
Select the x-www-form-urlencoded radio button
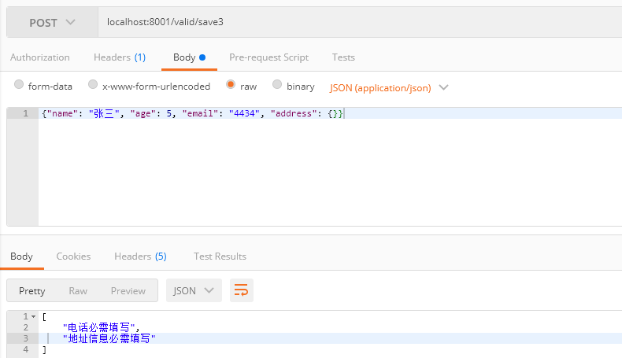[93, 84]
